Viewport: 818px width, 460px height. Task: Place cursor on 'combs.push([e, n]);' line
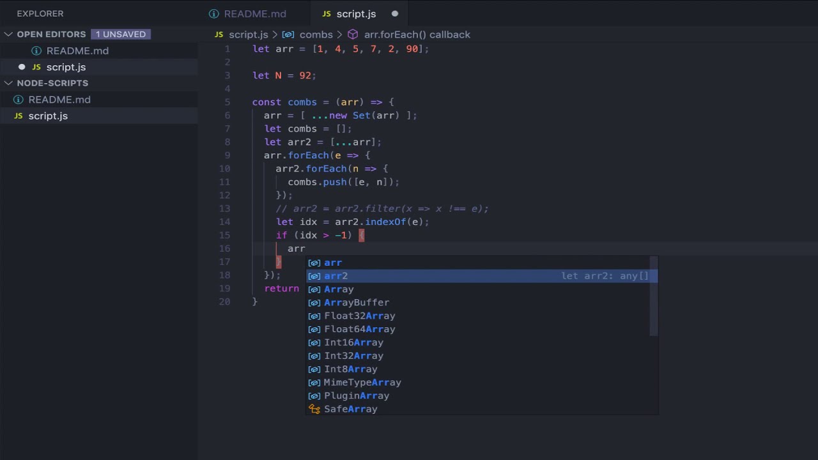click(343, 182)
